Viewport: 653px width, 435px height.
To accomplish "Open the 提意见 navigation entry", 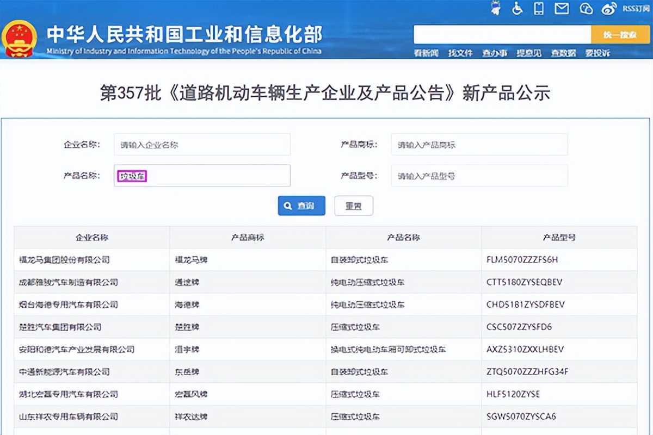I will tap(528, 53).
